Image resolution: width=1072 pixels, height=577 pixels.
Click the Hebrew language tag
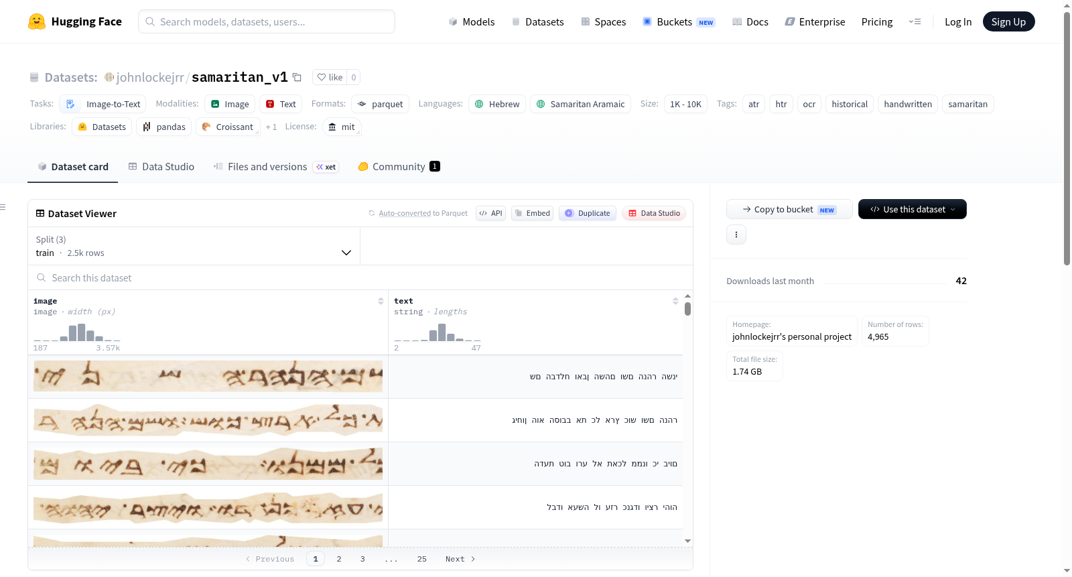[x=497, y=104]
